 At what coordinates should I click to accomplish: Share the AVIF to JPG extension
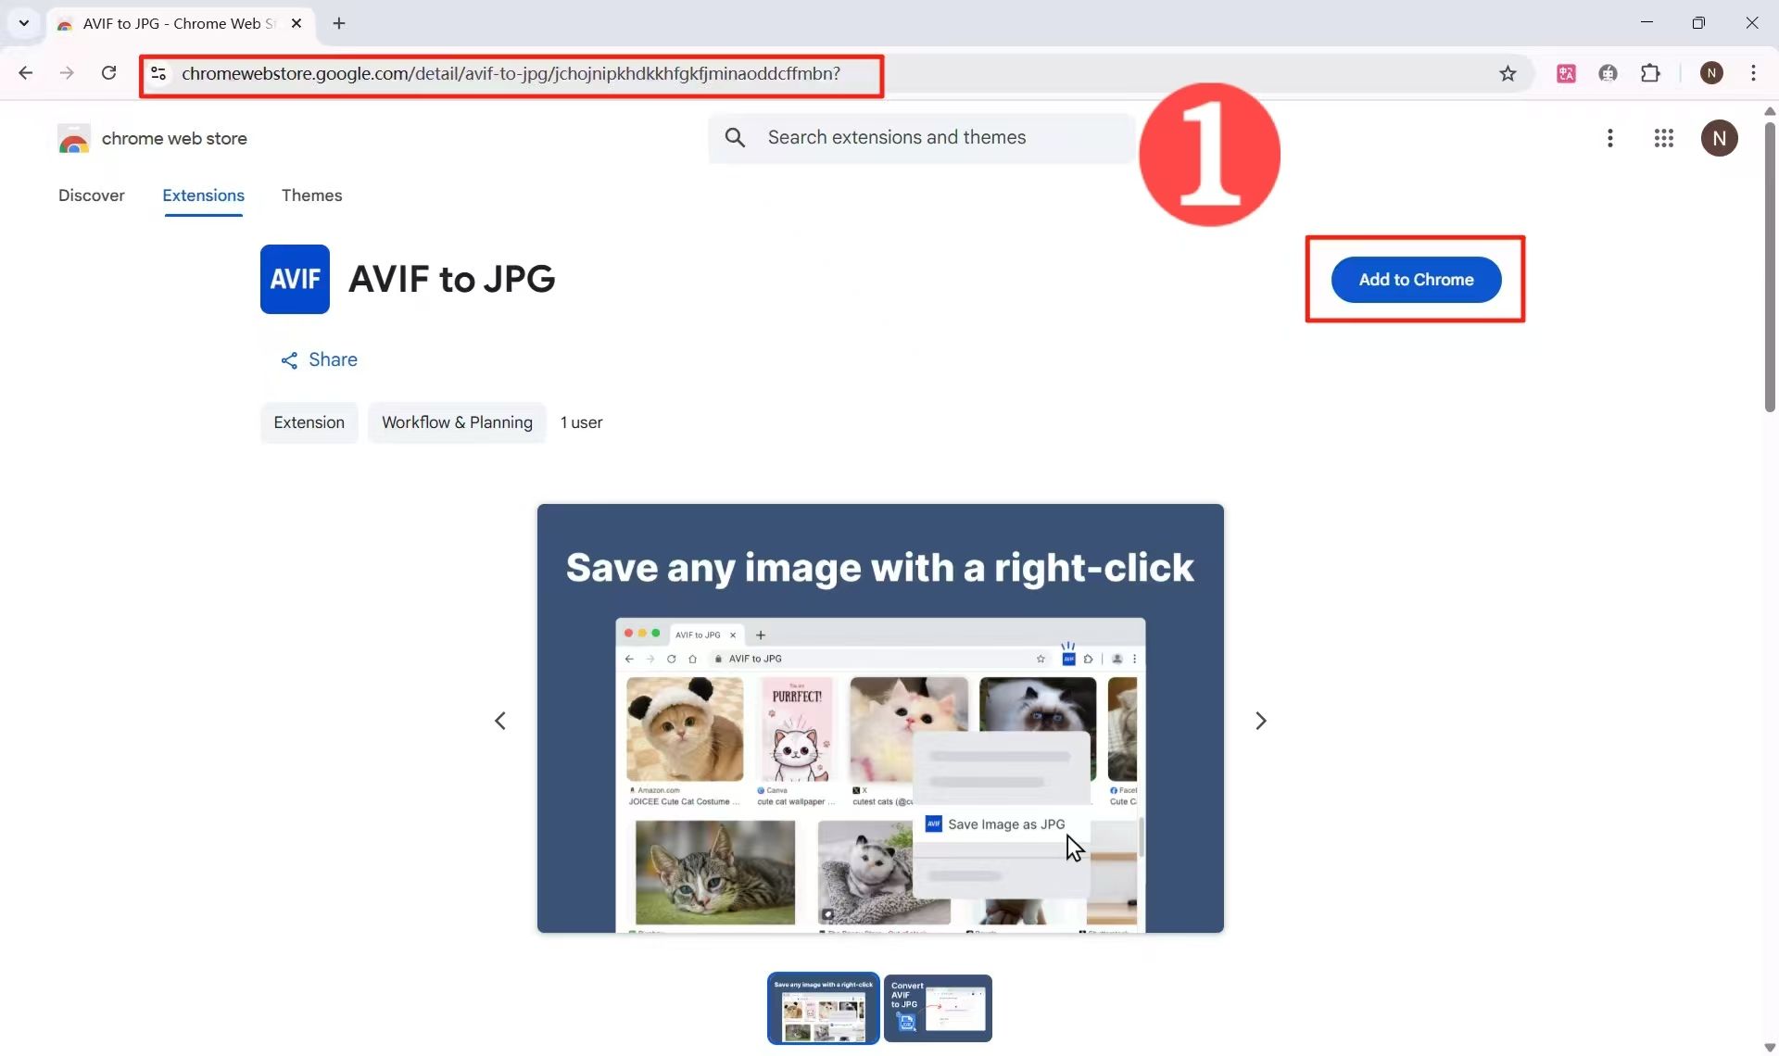[319, 359]
